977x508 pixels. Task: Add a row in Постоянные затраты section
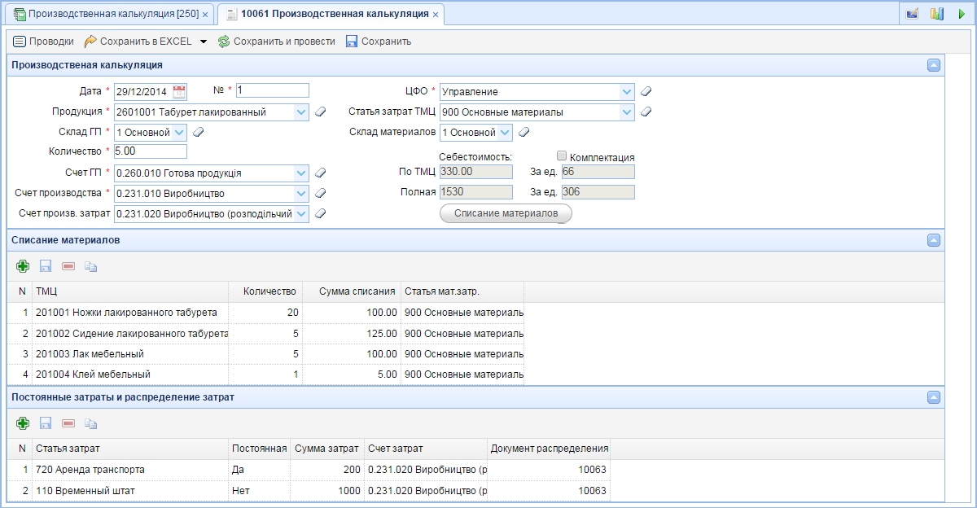tap(23, 423)
